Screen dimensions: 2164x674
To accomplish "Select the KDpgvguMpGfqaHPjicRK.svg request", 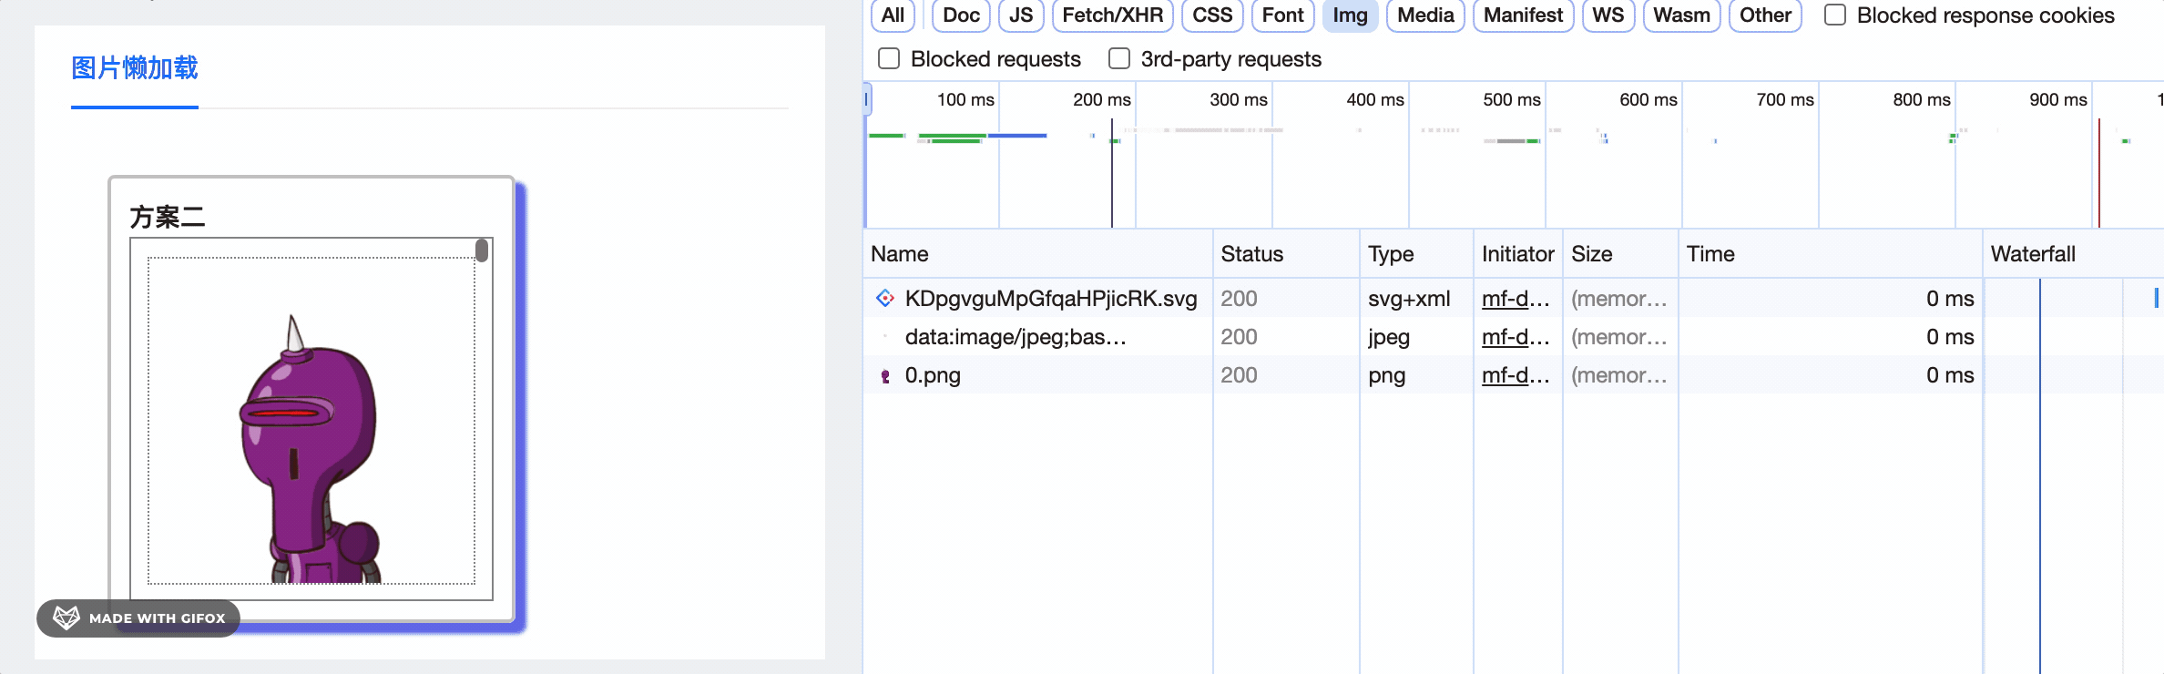I will pyautogui.click(x=1051, y=299).
